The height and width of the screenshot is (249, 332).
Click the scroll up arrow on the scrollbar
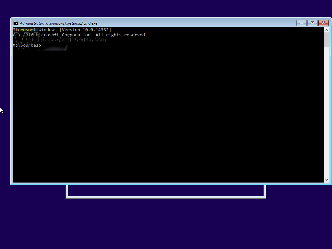coord(327,29)
